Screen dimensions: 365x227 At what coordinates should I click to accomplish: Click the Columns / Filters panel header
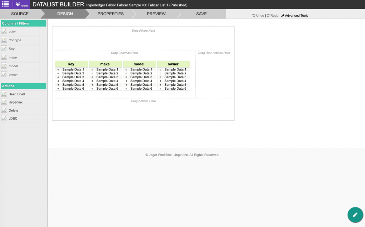(x=24, y=23)
